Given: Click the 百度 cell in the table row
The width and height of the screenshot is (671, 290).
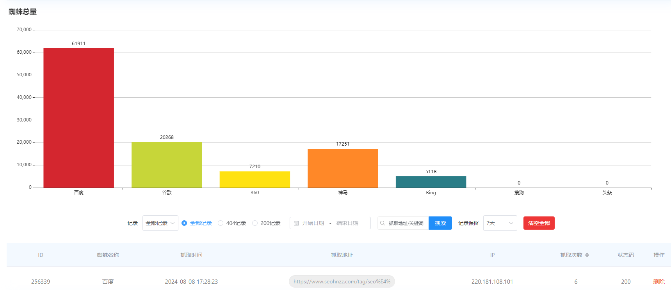Looking at the screenshot, I should click(108, 281).
